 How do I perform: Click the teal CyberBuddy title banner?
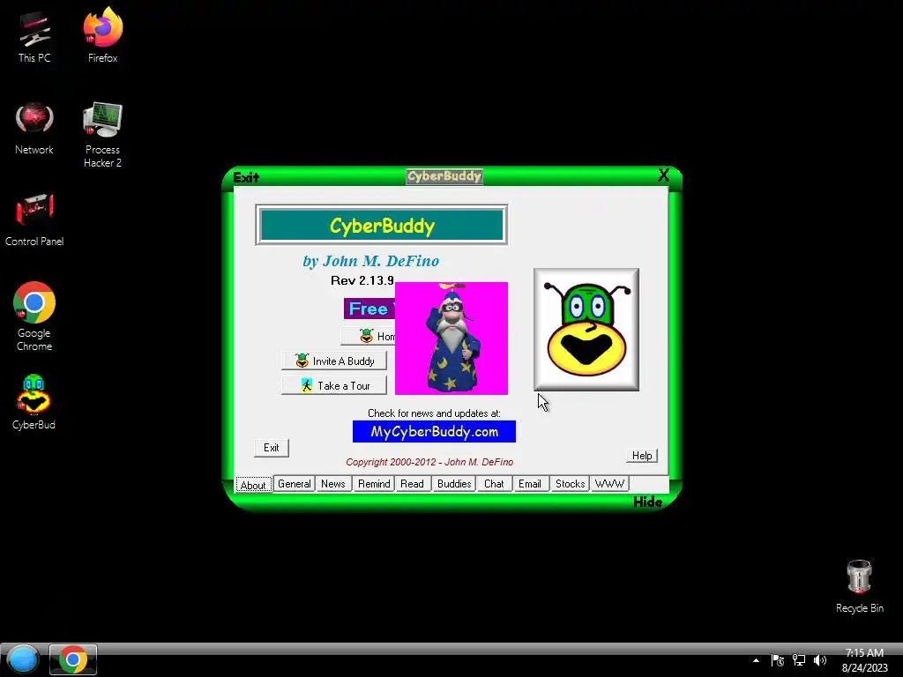[382, 225]
